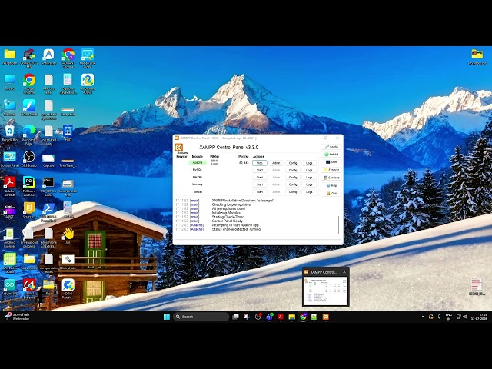Select Control Panel desktop icon
The height and width of the screenshot is (369, 492).
tap(9, 159)
